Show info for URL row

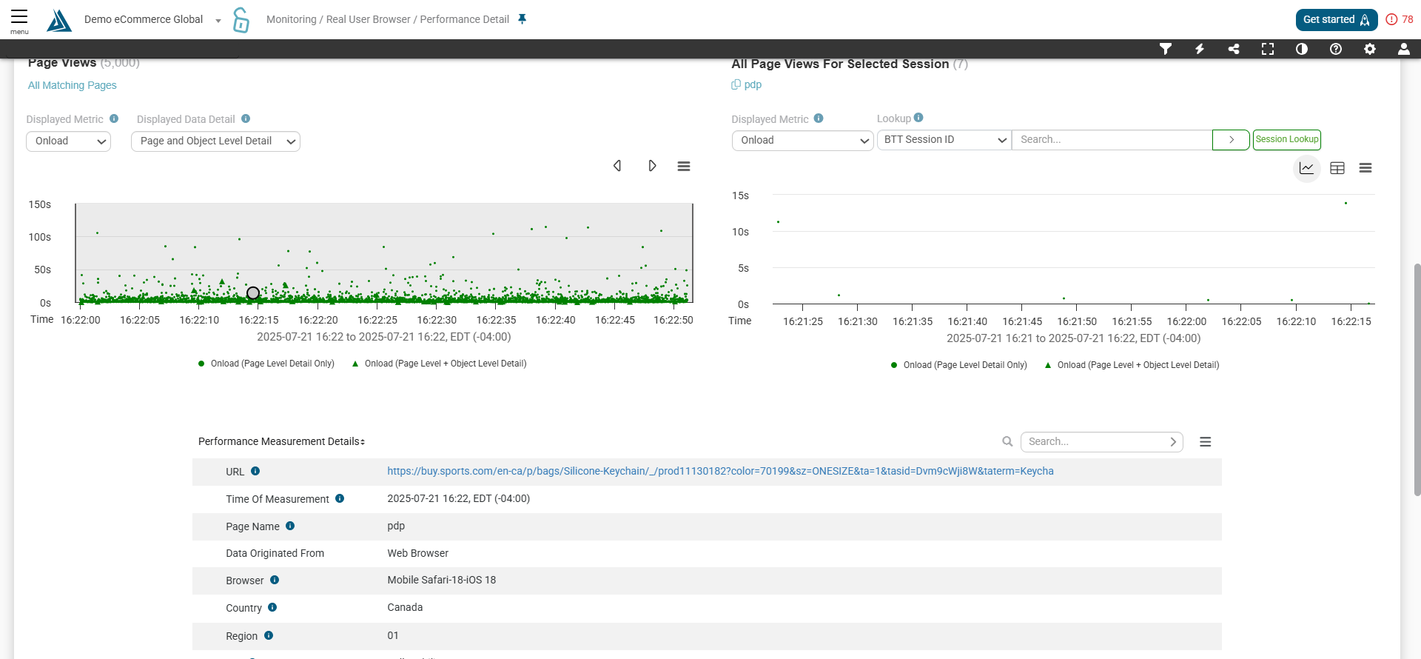(255, 471)
